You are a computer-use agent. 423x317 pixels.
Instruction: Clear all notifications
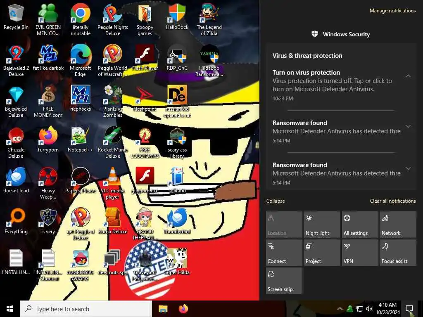393,201
